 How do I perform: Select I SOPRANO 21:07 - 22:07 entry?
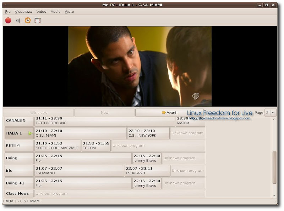tap(79, 171)
